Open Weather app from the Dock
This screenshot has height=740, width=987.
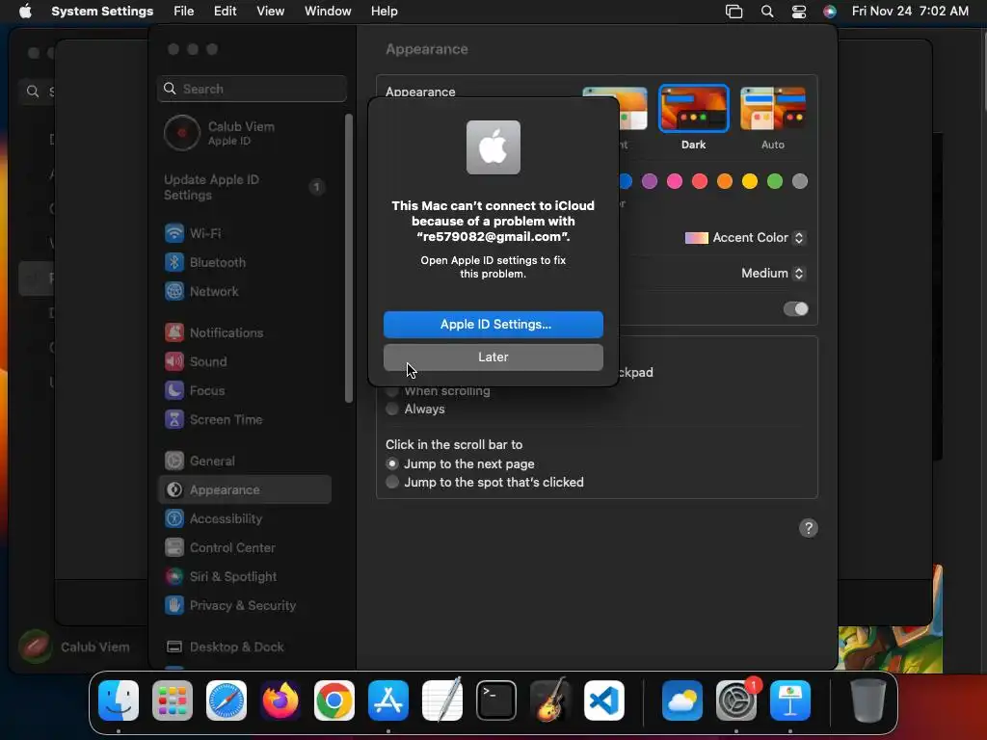click(682, 700)
